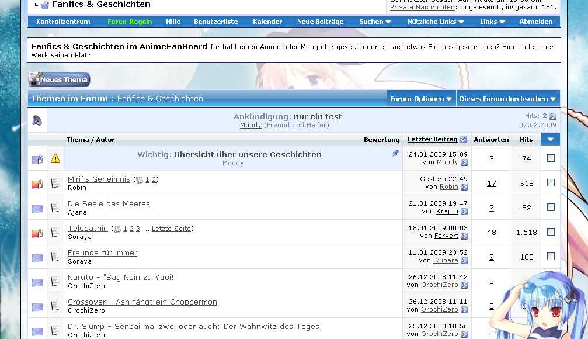The width and height of the screenshot is (588, 339).
Task: Click the multi-page icon beside Telepathin
Action: (x=117, y=229)
